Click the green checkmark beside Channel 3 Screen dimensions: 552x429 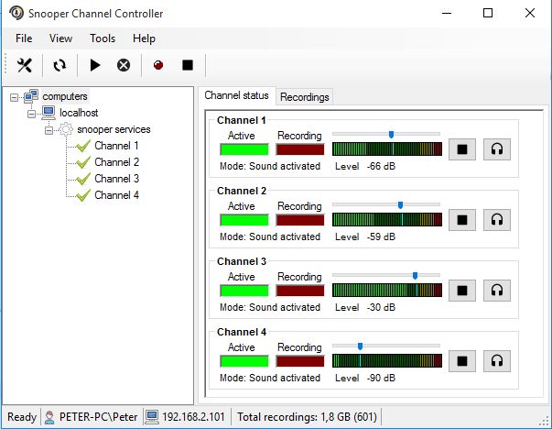pos(83,179)
